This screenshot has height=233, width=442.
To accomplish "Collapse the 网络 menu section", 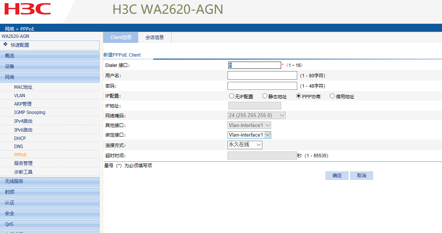I will 50,77.
